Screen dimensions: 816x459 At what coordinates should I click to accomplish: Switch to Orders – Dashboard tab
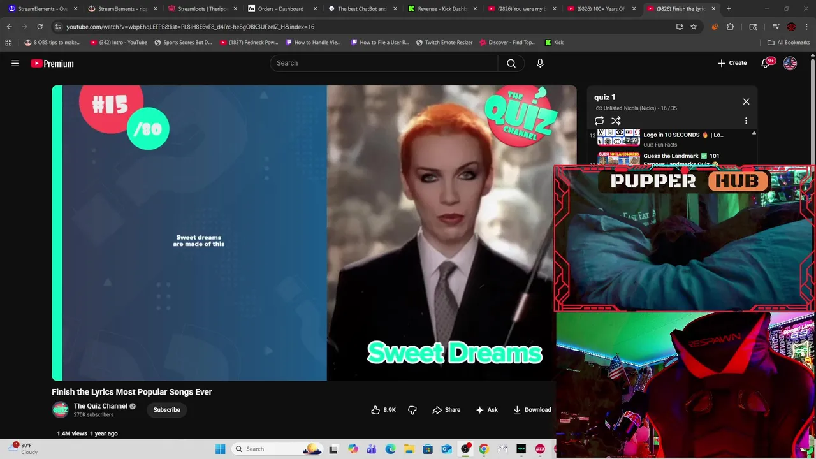point(281,9)
